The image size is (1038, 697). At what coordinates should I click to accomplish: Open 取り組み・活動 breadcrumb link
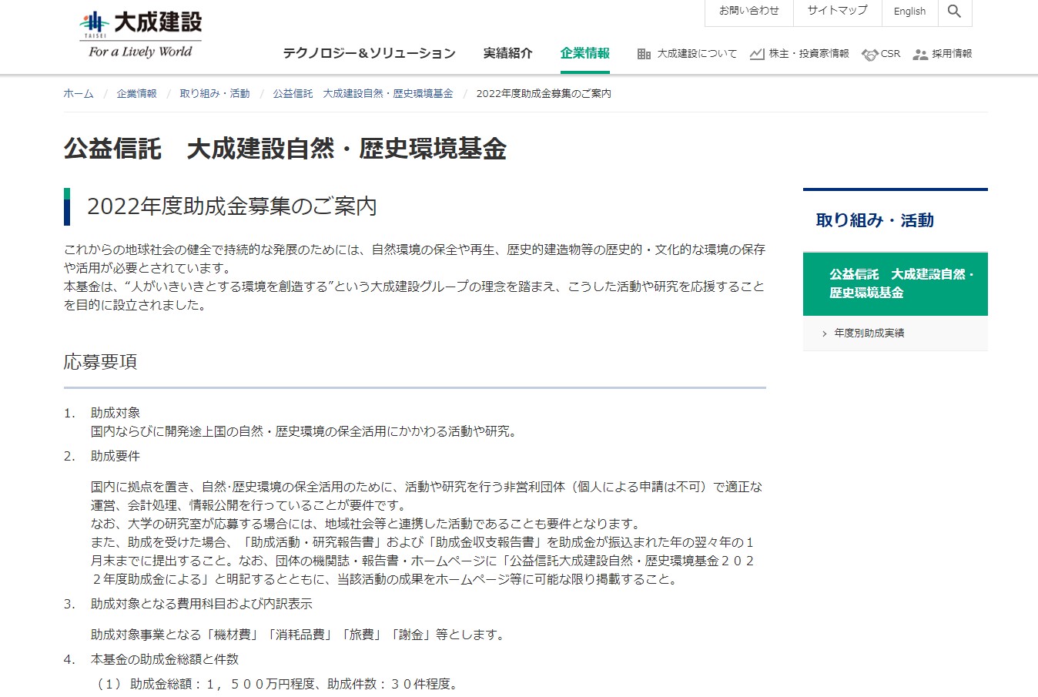tap(214, 93)
